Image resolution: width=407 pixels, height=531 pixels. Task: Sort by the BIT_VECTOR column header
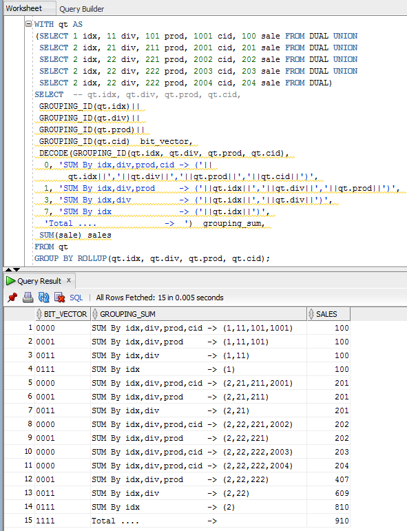(63, 314)
